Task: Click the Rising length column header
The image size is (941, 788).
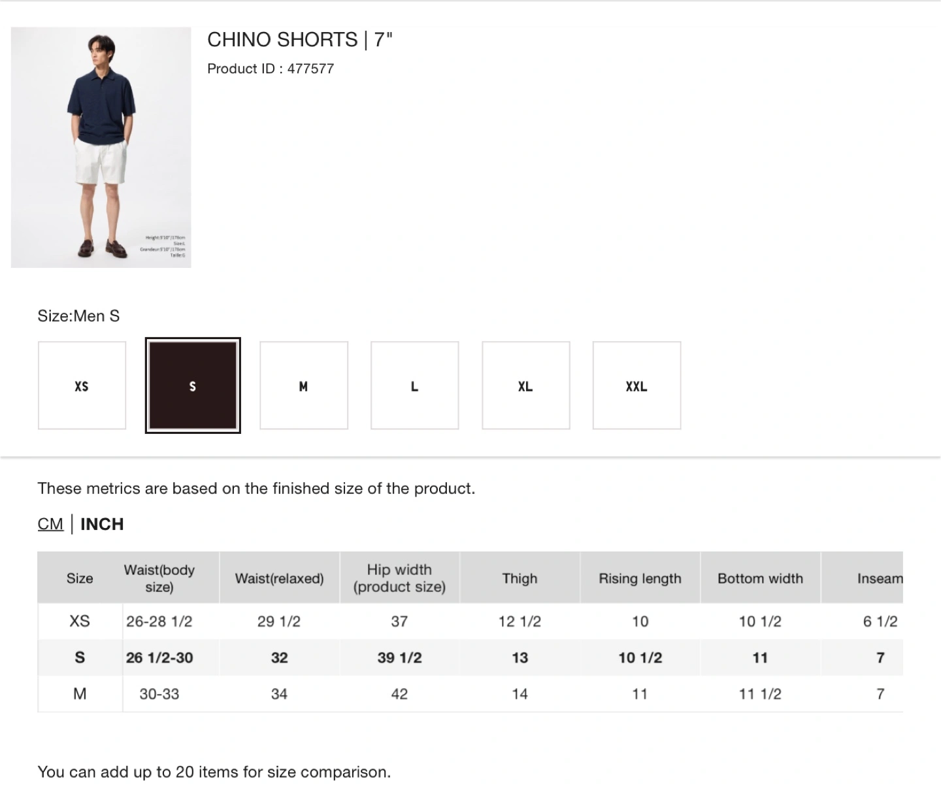Action: click(640, 578)
